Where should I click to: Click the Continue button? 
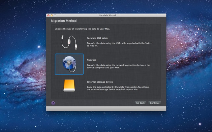click(x=155, y=103)
